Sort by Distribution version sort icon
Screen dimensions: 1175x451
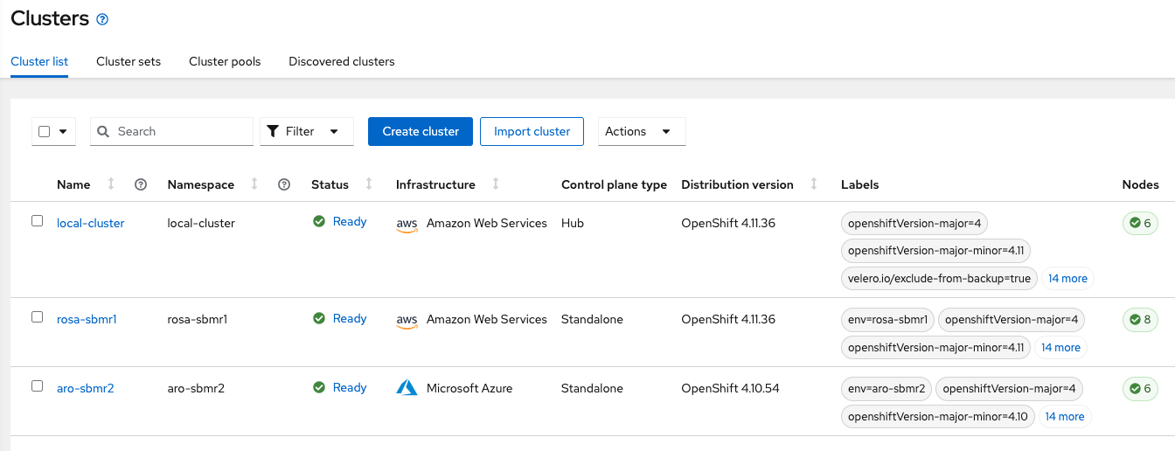[814, 184]
